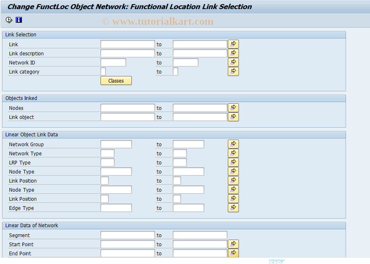Click the Link description from field
This screenshot has width=370, height=264.
[128, 53]
